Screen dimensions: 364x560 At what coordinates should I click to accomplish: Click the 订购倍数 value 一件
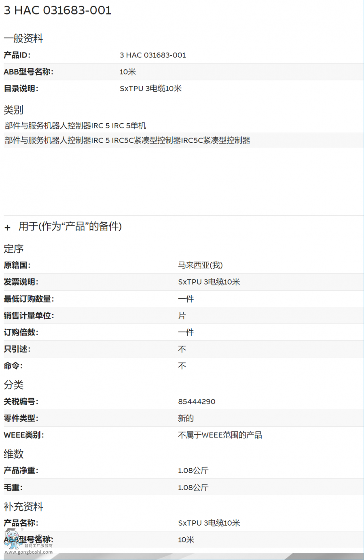(x=186, y=332)
